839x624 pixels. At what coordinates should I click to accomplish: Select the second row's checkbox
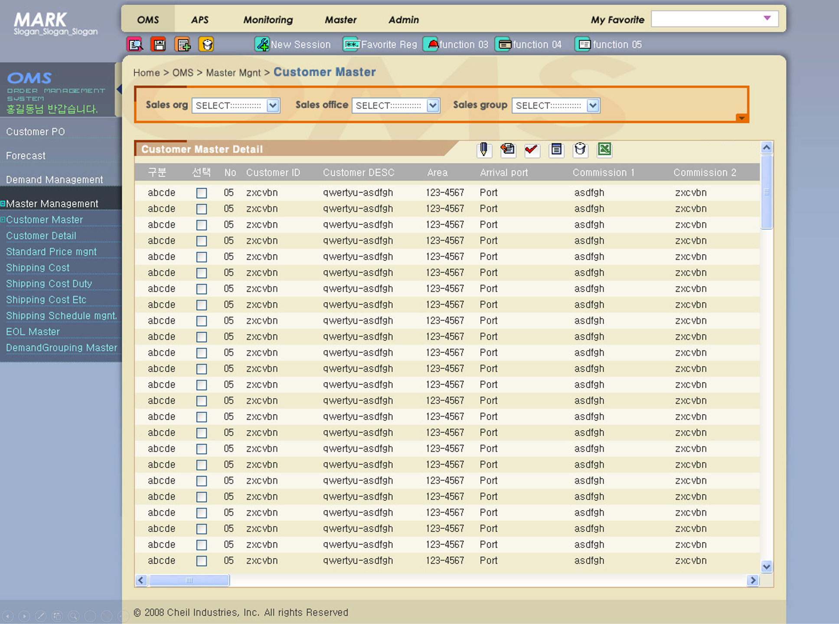pos(202,209)
